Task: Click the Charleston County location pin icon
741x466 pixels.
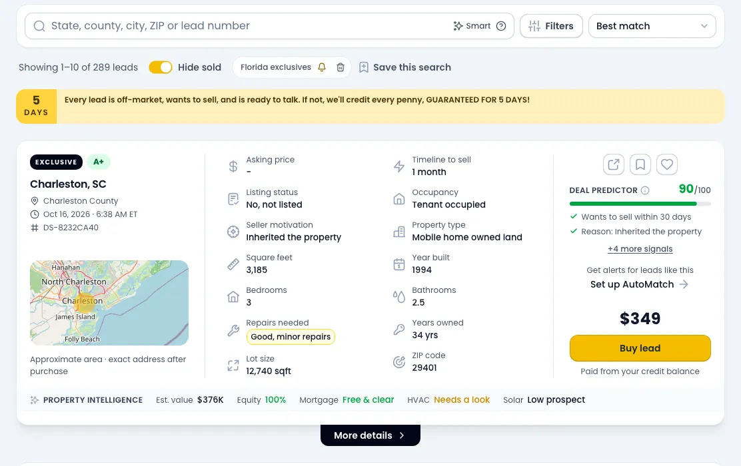Action: [35, 200]
